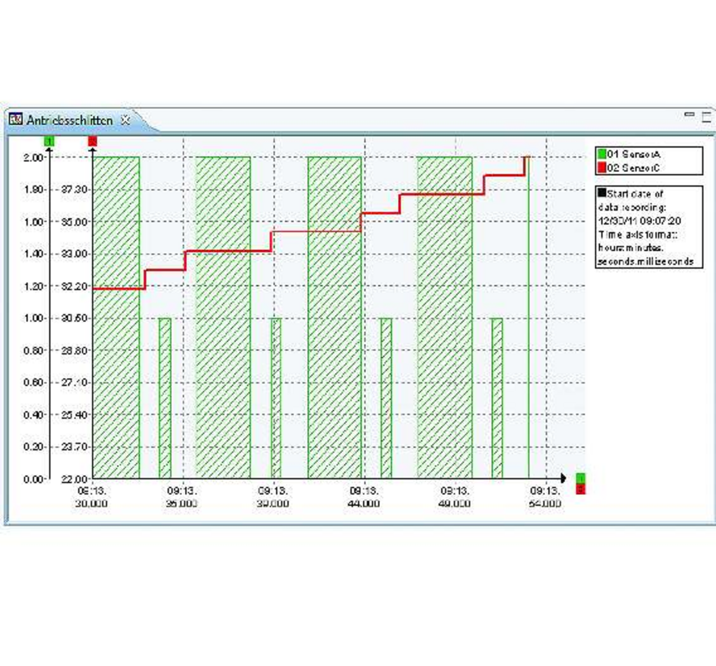Click the green channel tag at time axis end

[x=580, y=479]
